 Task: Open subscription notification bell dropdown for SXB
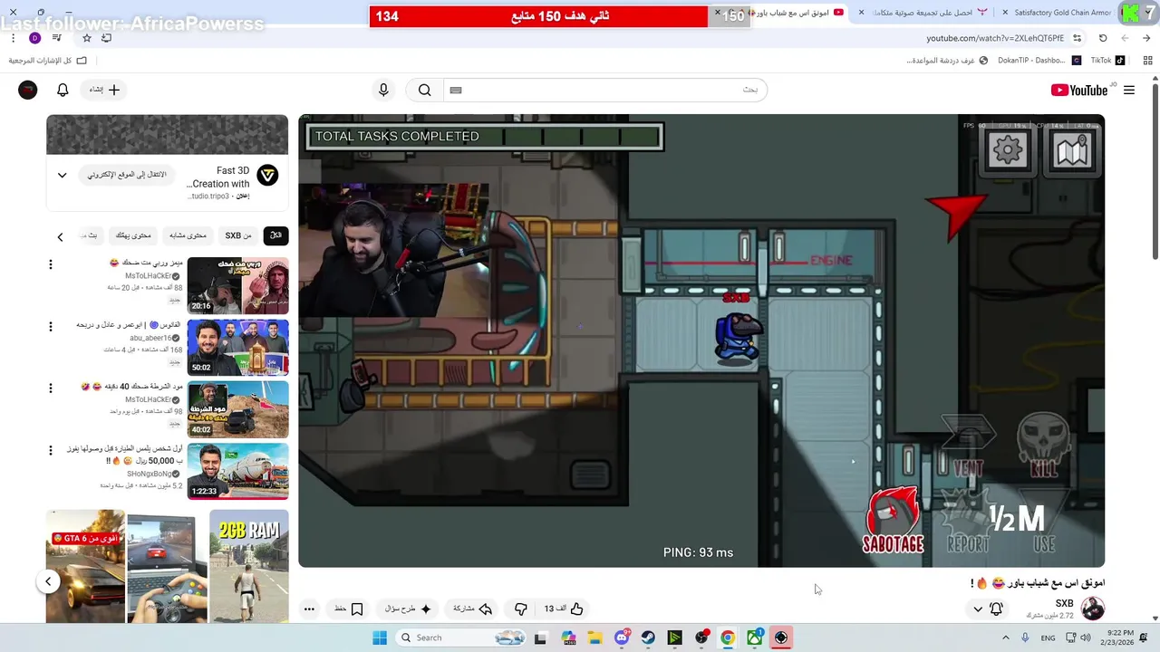point(988,609)
